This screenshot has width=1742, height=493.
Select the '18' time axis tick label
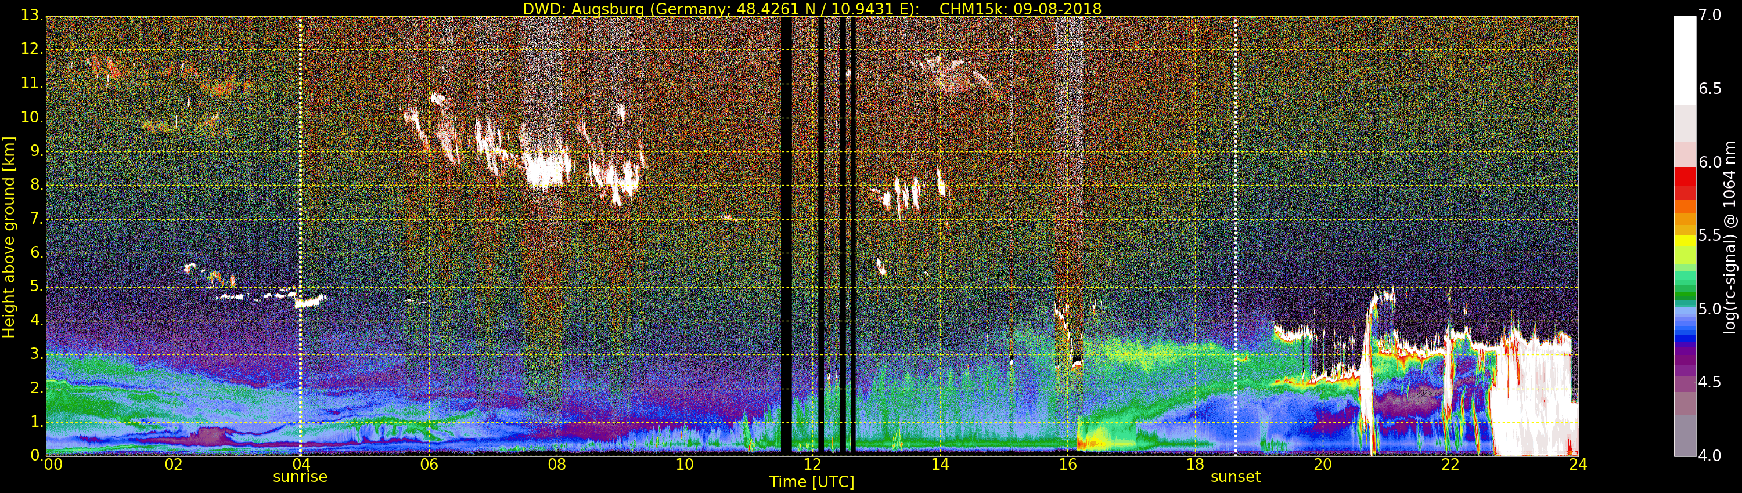1196,465
